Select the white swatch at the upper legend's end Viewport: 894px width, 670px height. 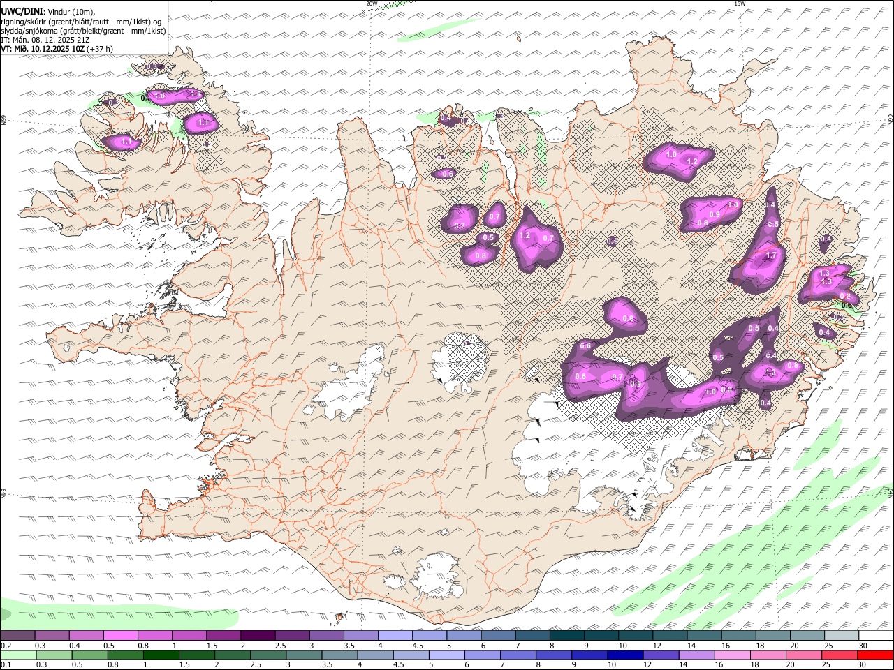click(x=876, y=636)
